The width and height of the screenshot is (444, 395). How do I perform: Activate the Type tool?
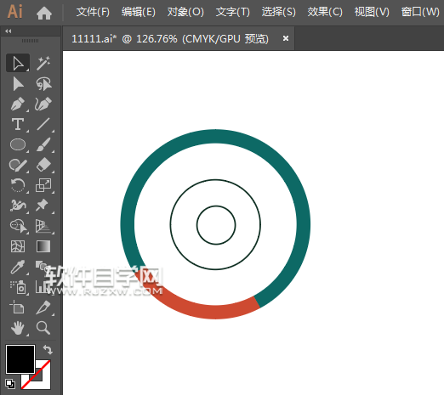pyautogui.click(x=18, y=124)
